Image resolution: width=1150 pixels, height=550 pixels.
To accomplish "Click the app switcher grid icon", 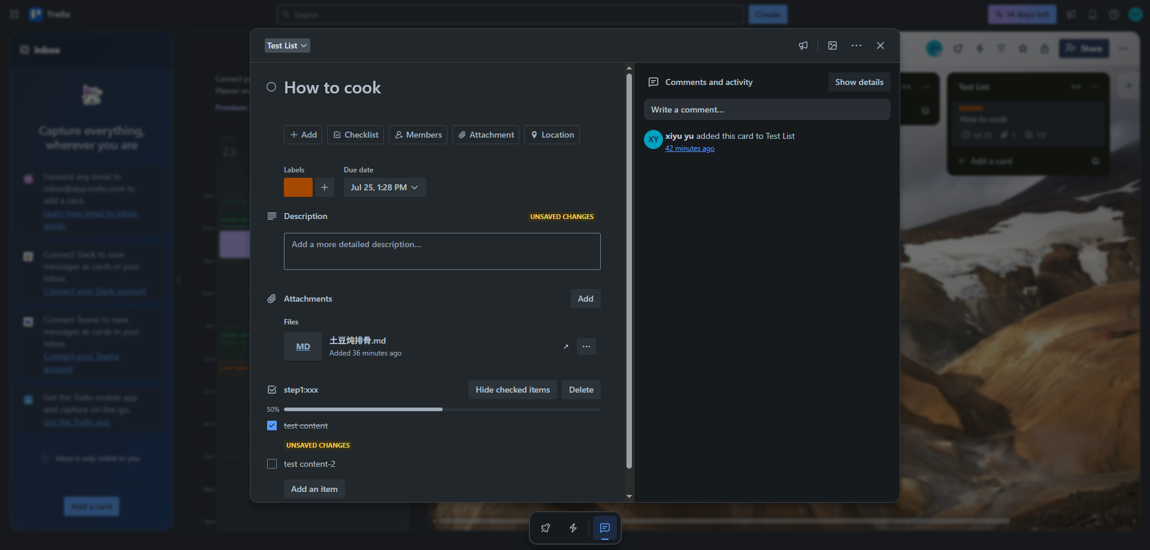I will click(x=14, y=14).
